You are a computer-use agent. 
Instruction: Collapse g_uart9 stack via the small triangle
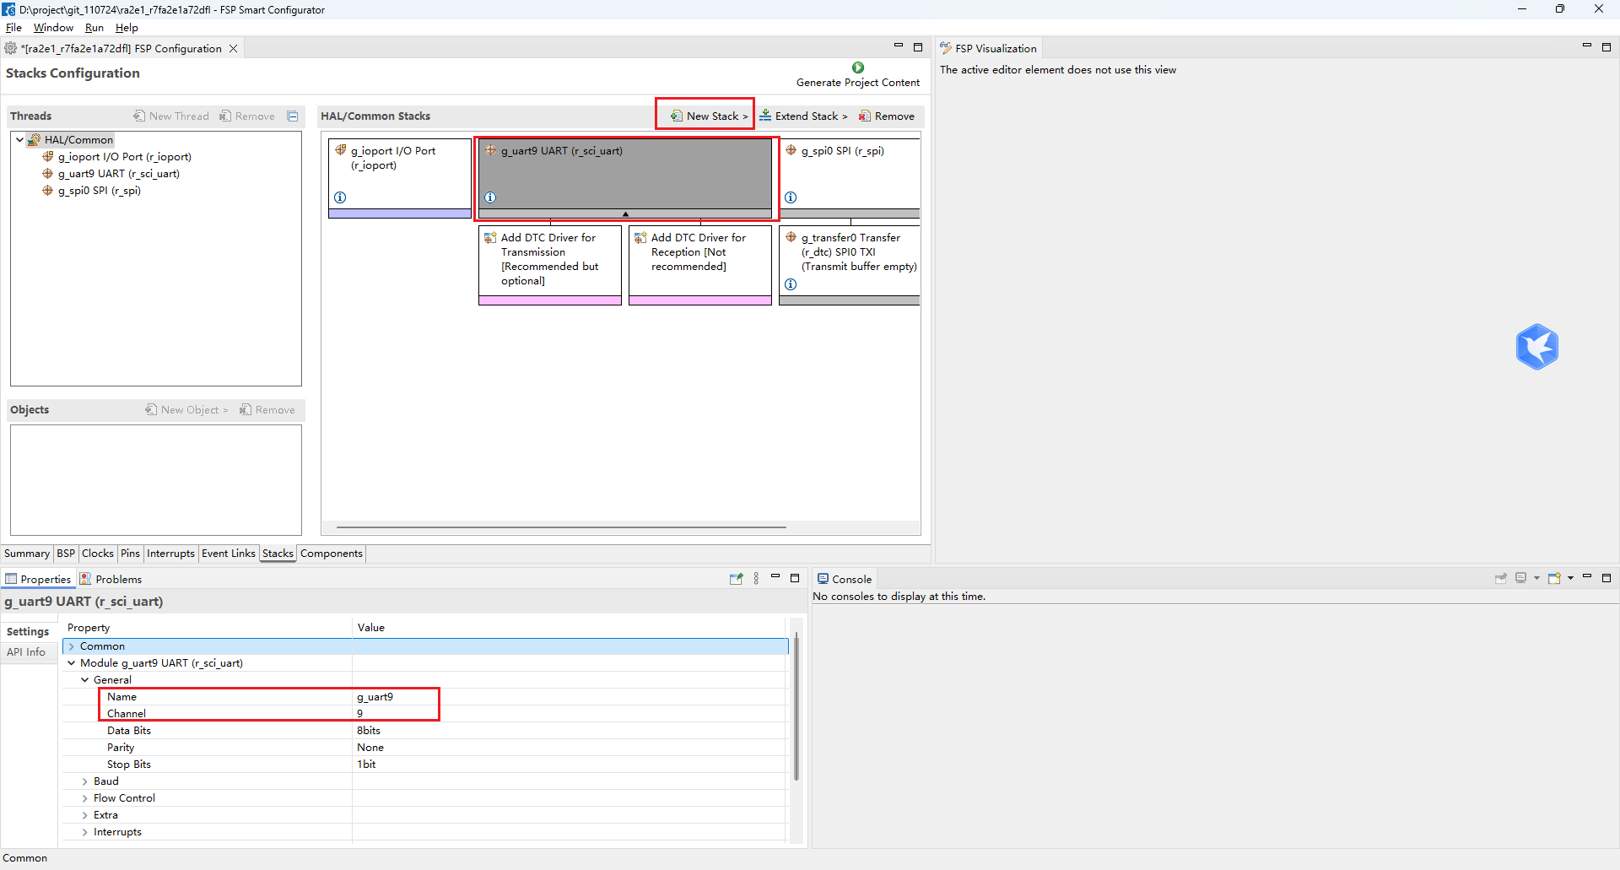coord(625,214)
